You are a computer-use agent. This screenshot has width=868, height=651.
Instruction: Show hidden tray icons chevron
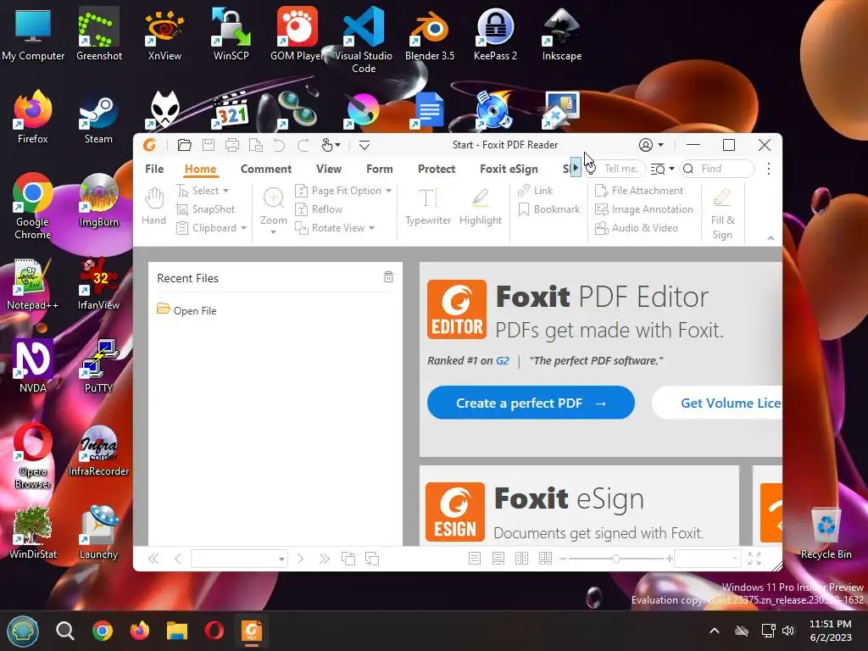click(715, 631)
